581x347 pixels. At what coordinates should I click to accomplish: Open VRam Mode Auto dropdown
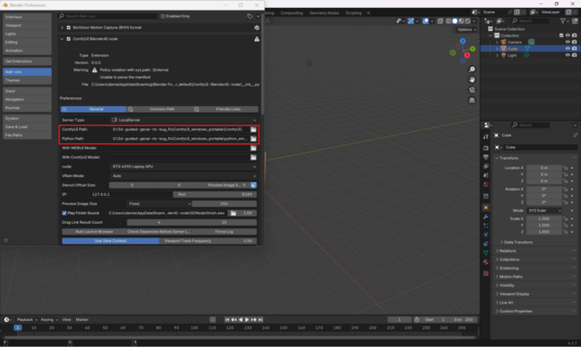[x=184, y=176]
